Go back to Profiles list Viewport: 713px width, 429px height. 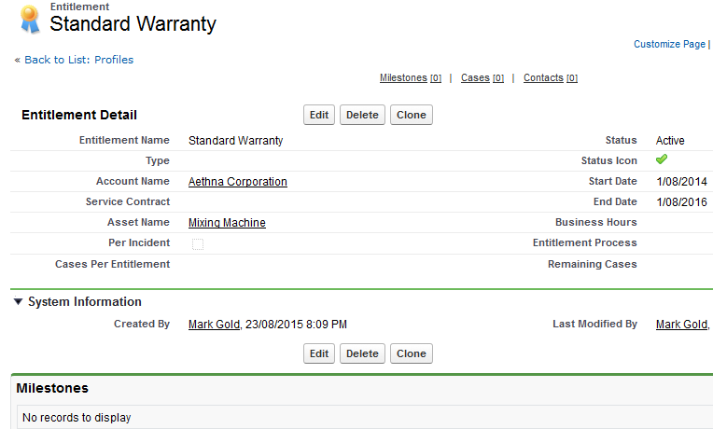coord(78,60)
